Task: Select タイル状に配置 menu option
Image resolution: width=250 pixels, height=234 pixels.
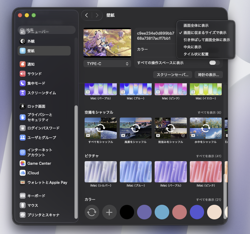Action: (196, 54)
